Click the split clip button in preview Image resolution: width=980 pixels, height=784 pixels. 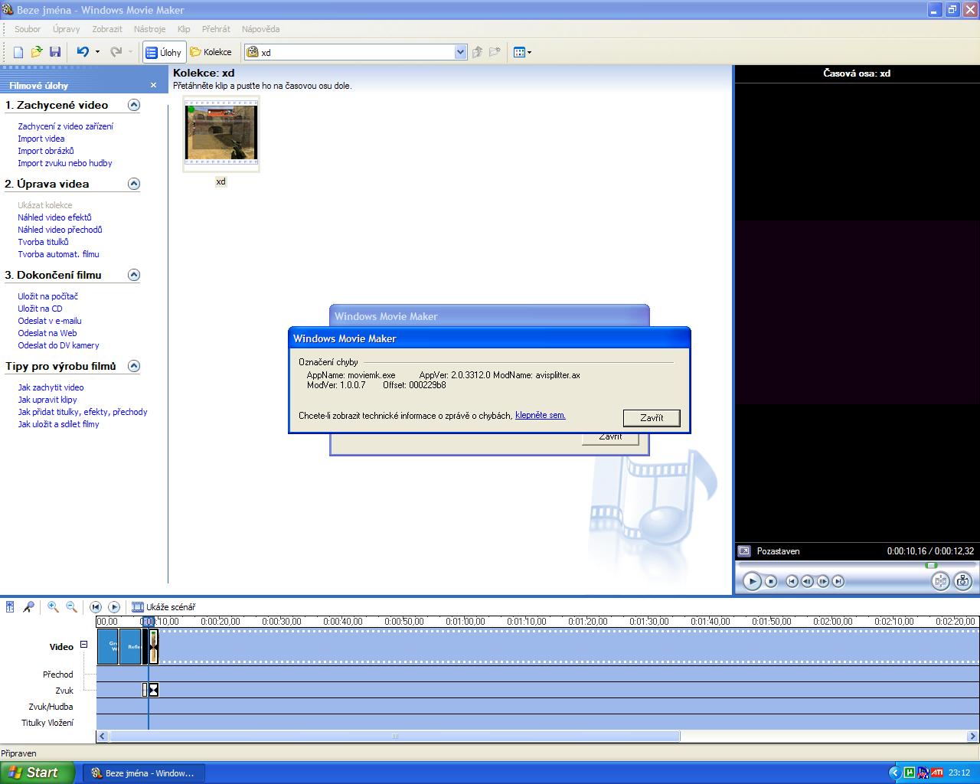940,581
